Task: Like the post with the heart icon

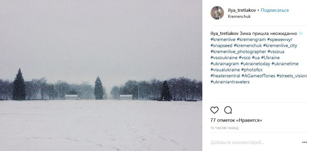Action: (x=214, y=110)
